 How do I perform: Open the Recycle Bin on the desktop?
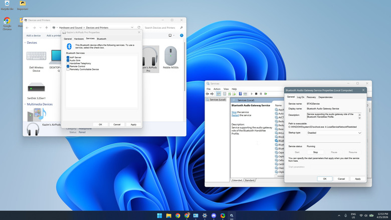coord(7,6)
